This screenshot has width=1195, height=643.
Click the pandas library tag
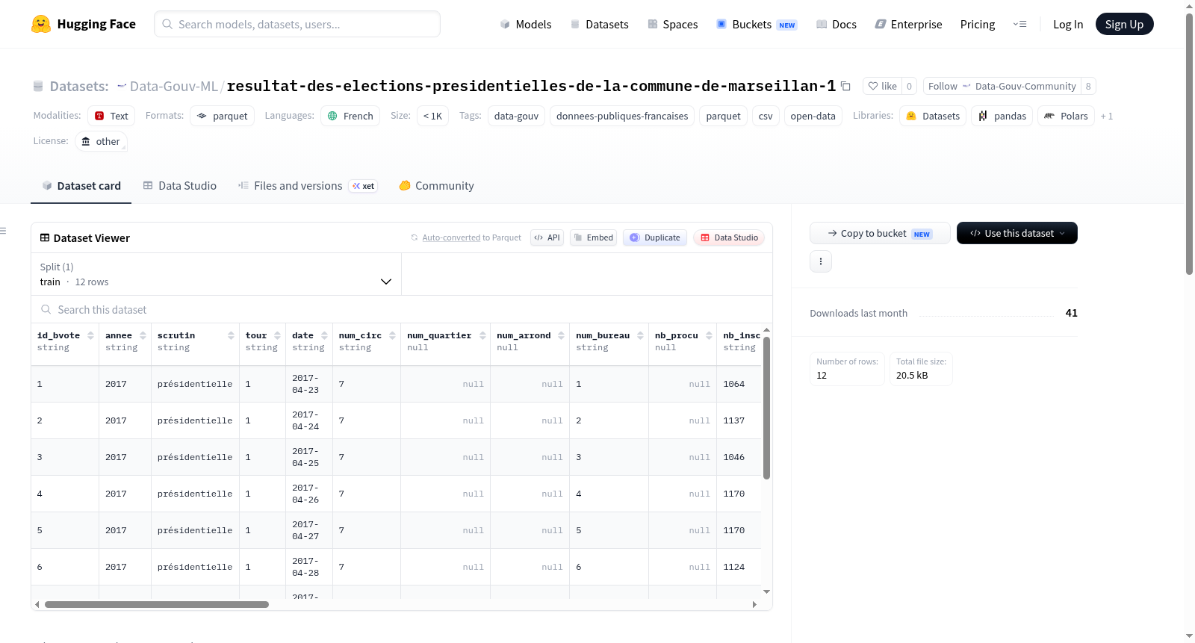[1002, 116]
